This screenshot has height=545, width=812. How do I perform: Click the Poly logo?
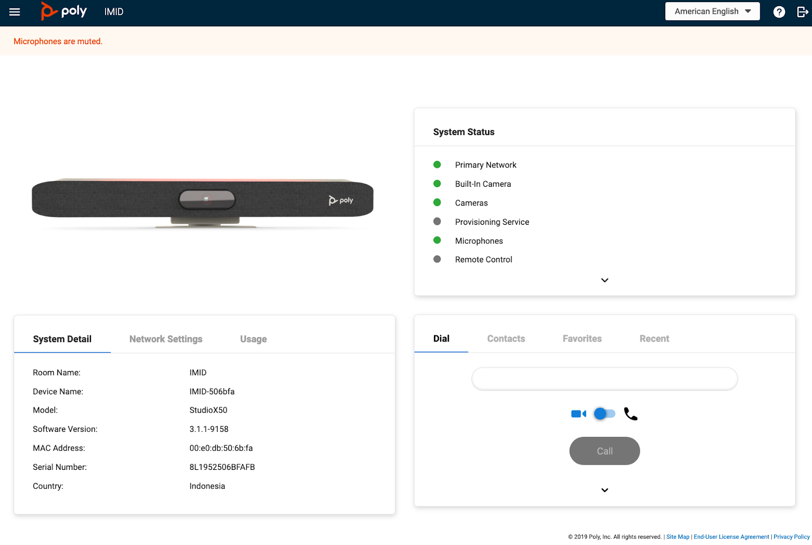[63, 11]
